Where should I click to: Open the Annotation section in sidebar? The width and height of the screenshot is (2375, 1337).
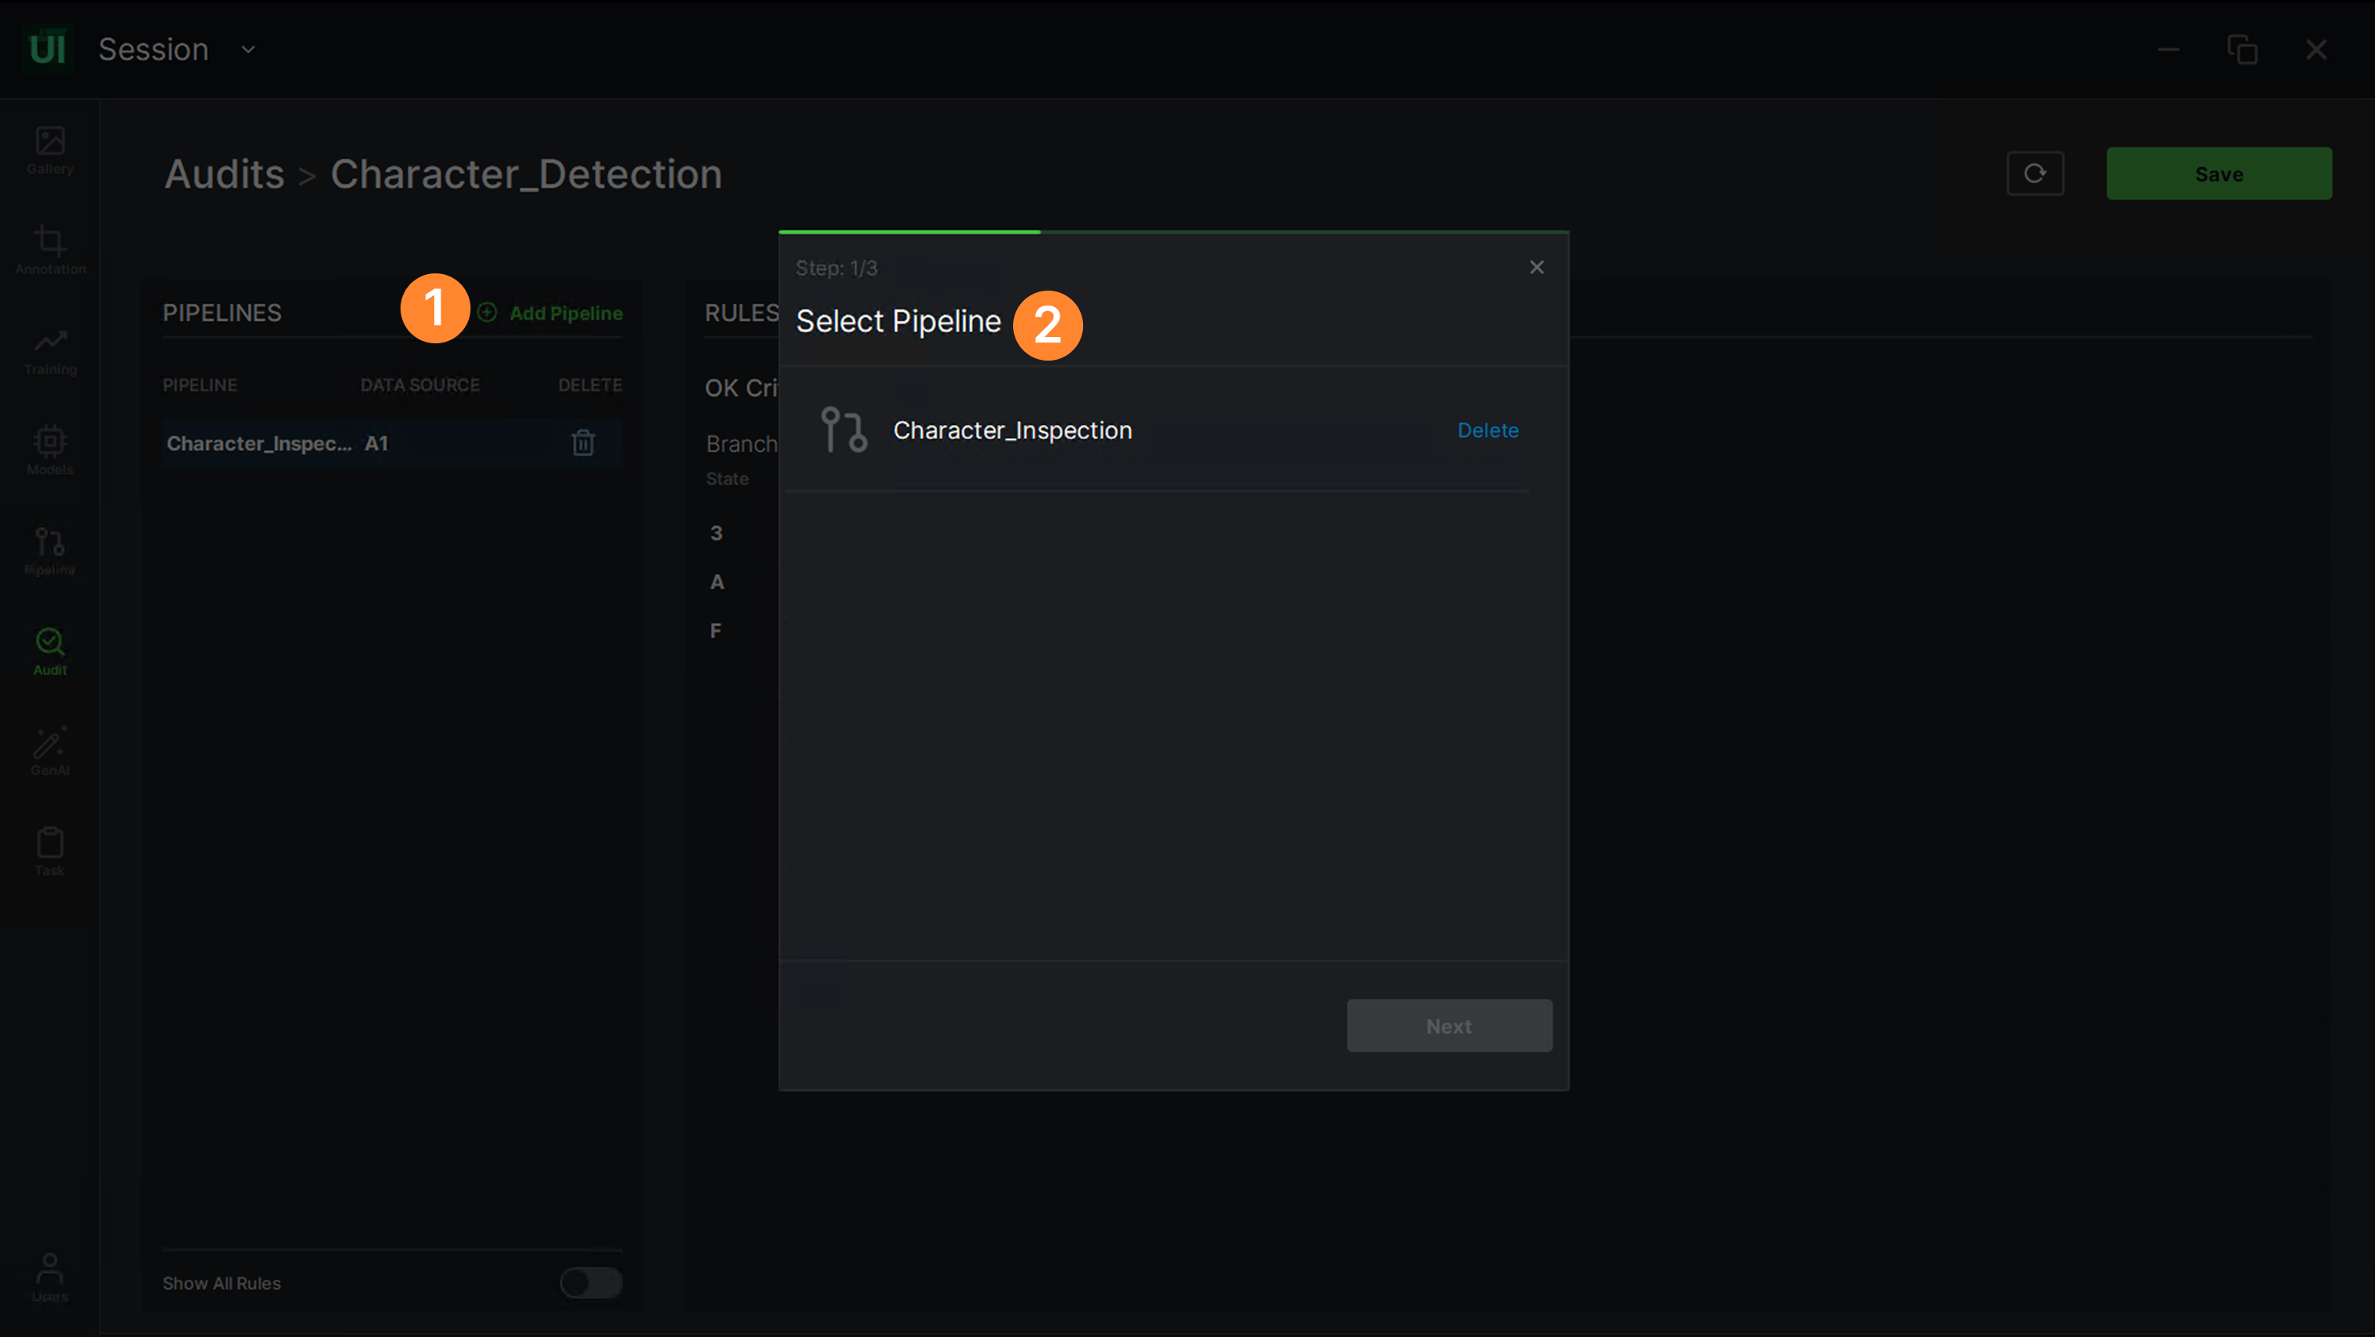(49, 250)
